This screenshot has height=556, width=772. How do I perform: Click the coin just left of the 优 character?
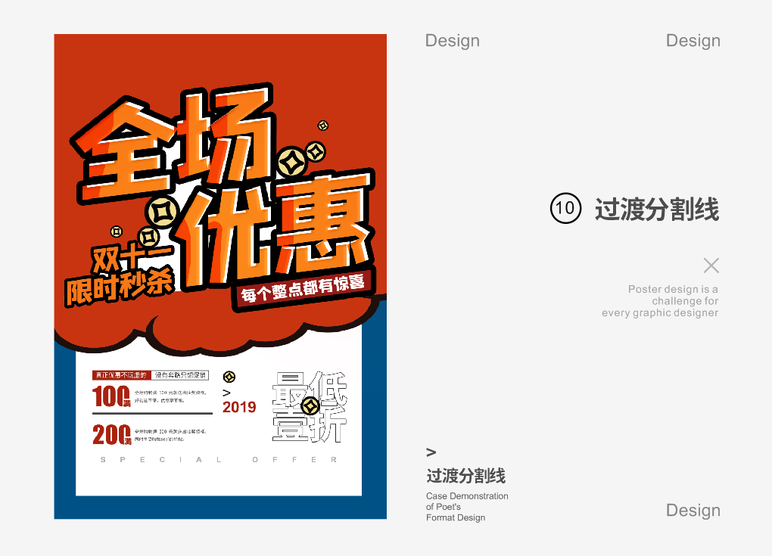(x=162, y=213)
